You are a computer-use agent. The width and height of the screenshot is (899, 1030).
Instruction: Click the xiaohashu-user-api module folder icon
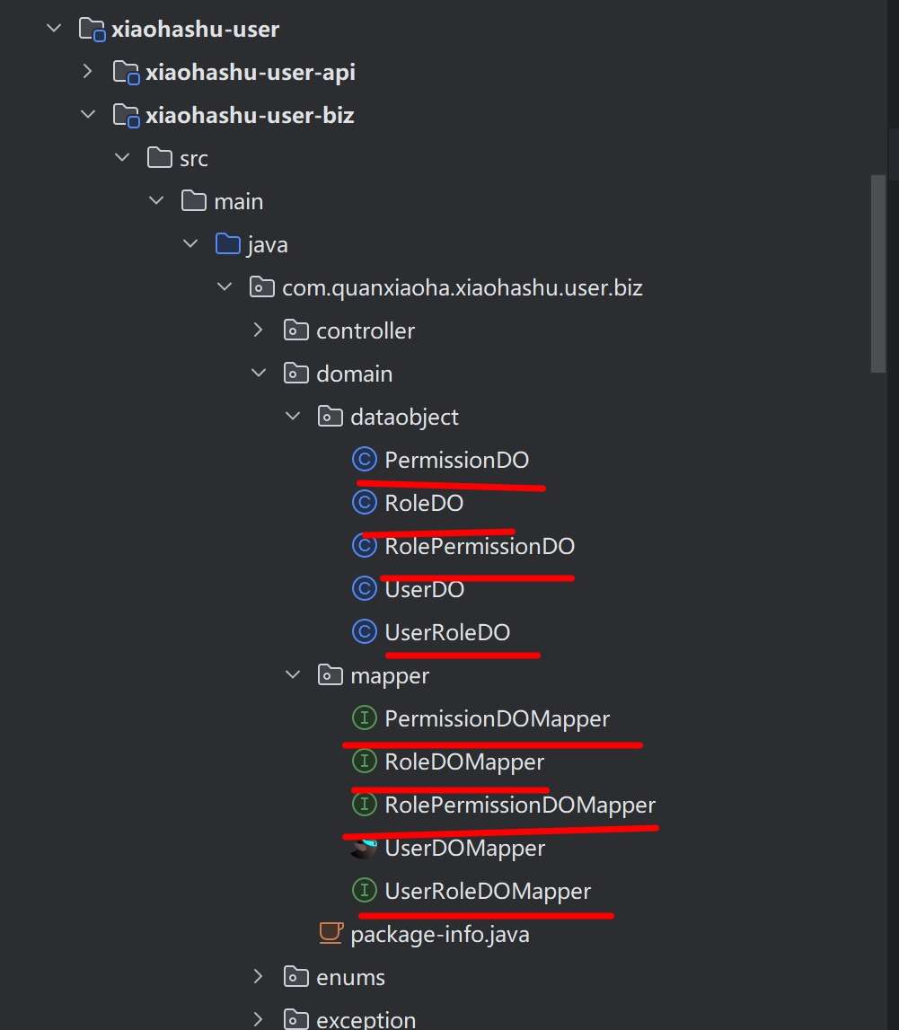tap(125, 72)
